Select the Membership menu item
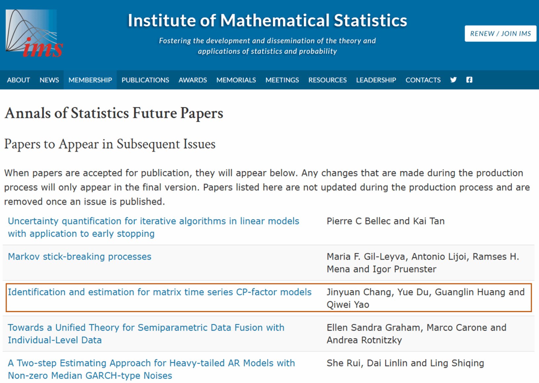The width and height of the screenshot is (539, 383). coord(90,80)
